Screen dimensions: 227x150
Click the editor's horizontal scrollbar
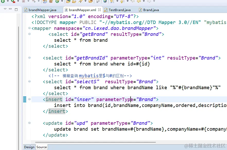pyautogui.click(x=96, y=142)
